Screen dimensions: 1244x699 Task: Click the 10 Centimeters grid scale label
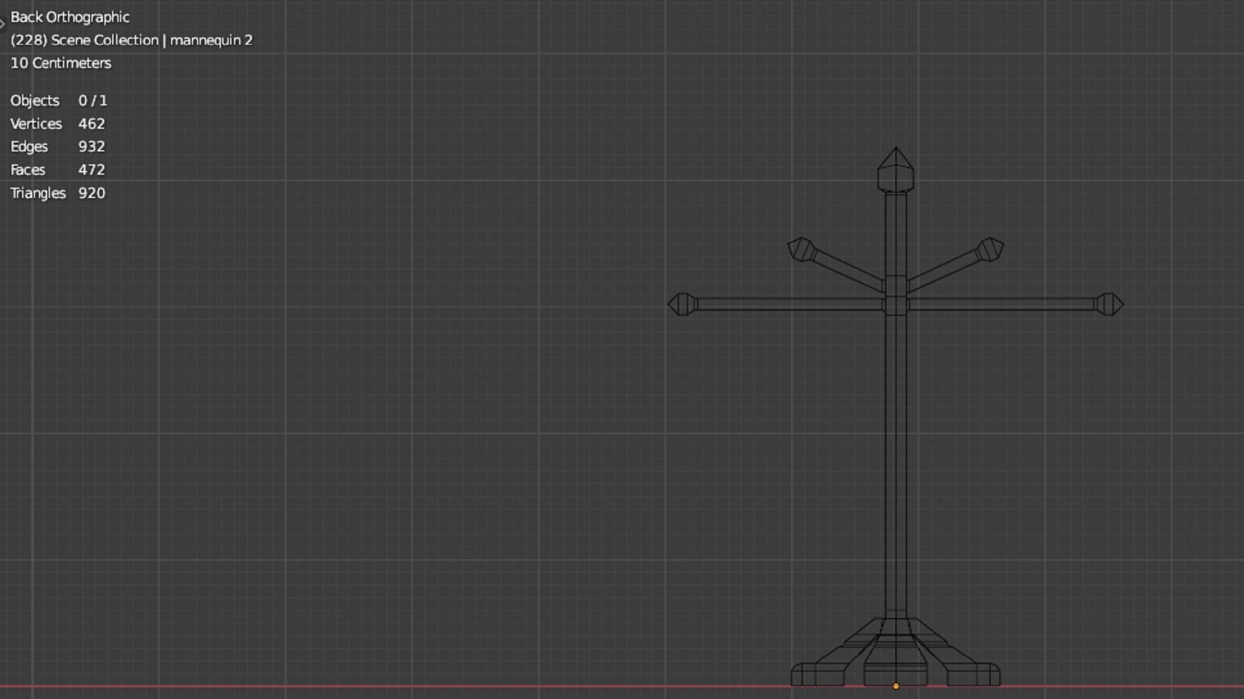tap(61, 63)
